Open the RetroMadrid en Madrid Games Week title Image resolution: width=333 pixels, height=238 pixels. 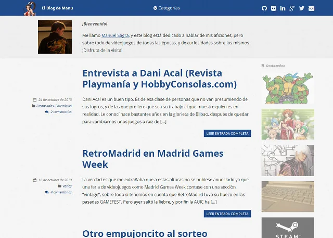153,159
